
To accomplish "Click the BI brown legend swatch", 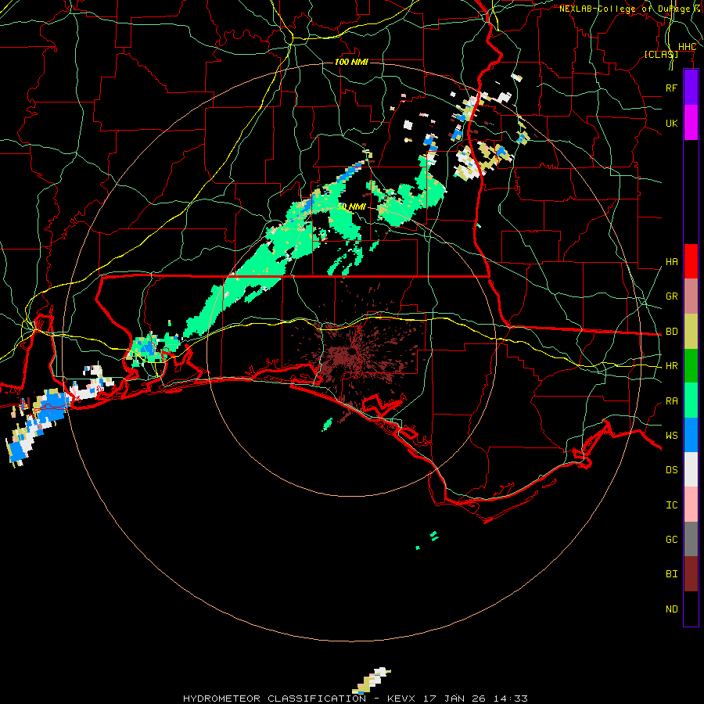I will (691, 574).
